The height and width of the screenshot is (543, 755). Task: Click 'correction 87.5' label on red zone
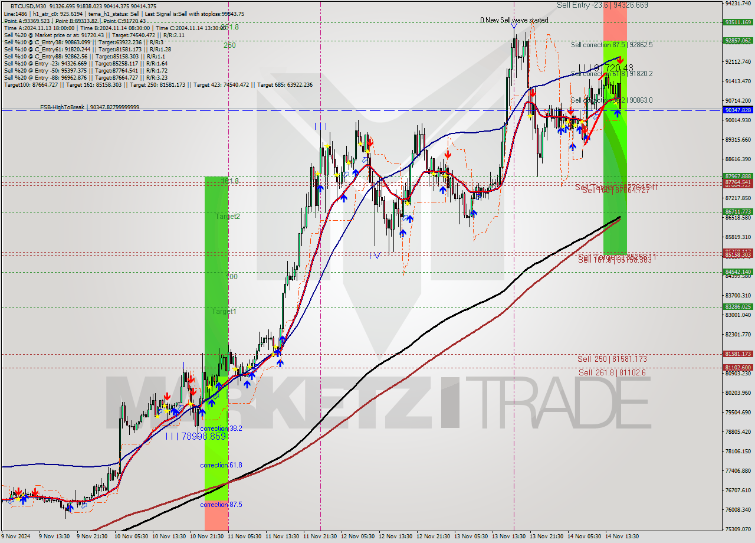[221, 505]
